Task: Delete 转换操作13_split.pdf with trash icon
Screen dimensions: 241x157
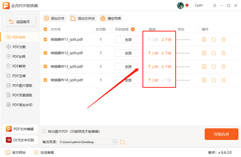Action: click(x=223, y=66)
